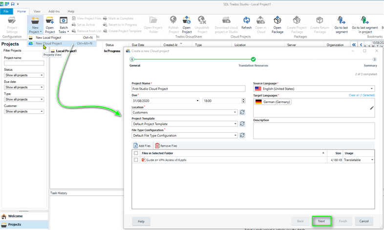Screen dimensions: 384x230
Task: Click the Open Project icon beside New Project
Action: pos(50,25)
